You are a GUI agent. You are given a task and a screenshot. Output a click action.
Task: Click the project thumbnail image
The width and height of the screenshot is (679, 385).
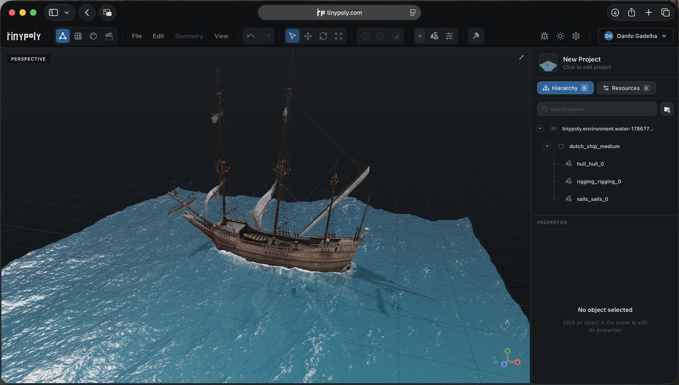pyautogui.click(x=548, y=63)
